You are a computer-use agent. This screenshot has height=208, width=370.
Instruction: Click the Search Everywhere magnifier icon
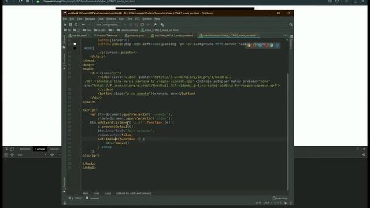(x=291, y=24)
